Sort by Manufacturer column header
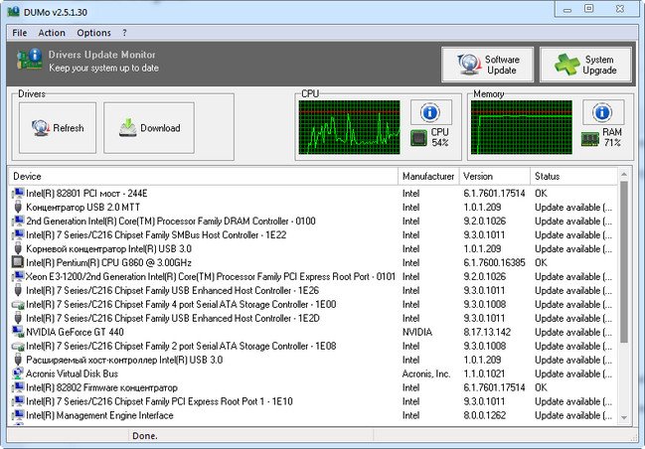The image size is (645, 449). click(x=428, y=177)
